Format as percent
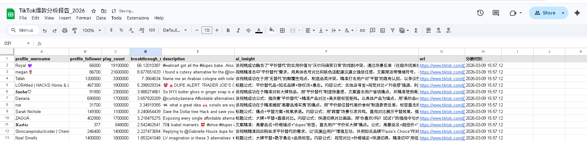The width and height of the screenshot is (587, 141). pos(121,30)
